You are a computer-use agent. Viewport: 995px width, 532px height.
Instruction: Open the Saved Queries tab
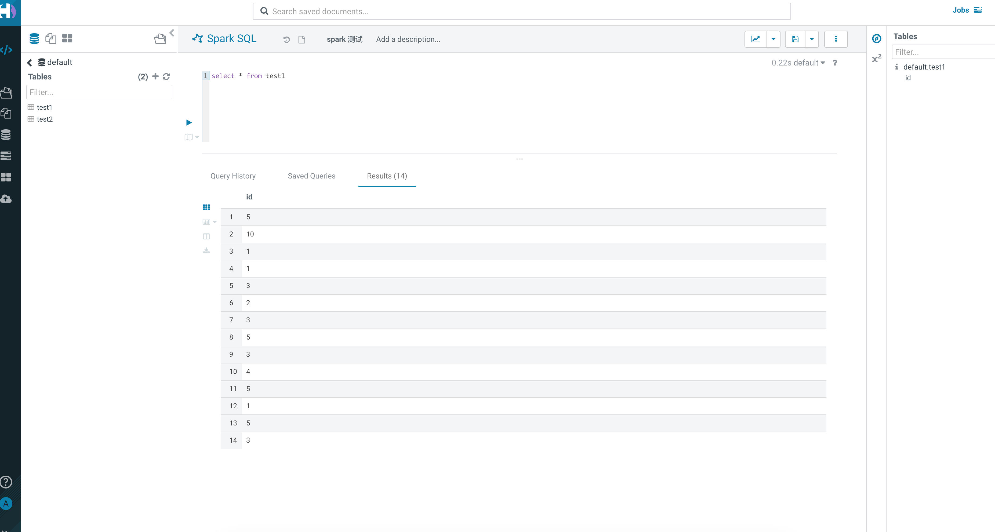click(311, 176)
